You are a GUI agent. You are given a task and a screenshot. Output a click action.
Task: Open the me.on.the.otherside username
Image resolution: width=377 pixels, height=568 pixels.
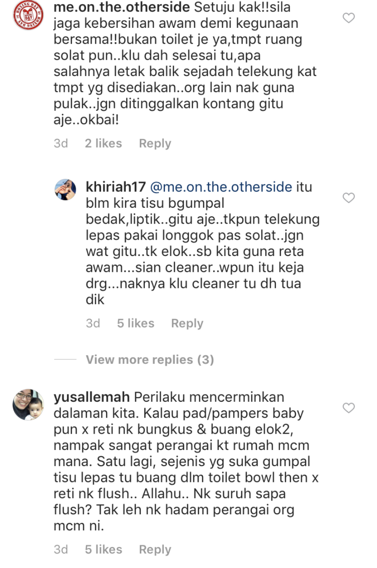click(122, 7)
